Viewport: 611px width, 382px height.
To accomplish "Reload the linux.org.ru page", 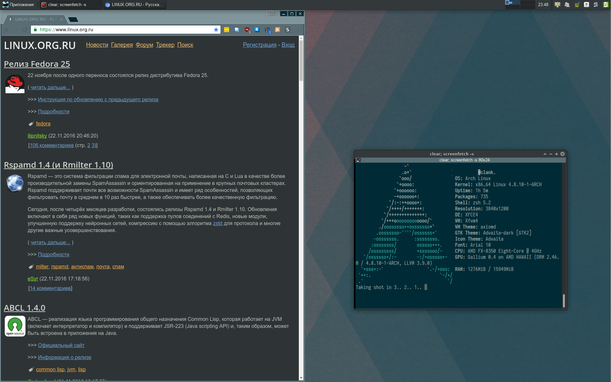I will (x=25, y=30).
